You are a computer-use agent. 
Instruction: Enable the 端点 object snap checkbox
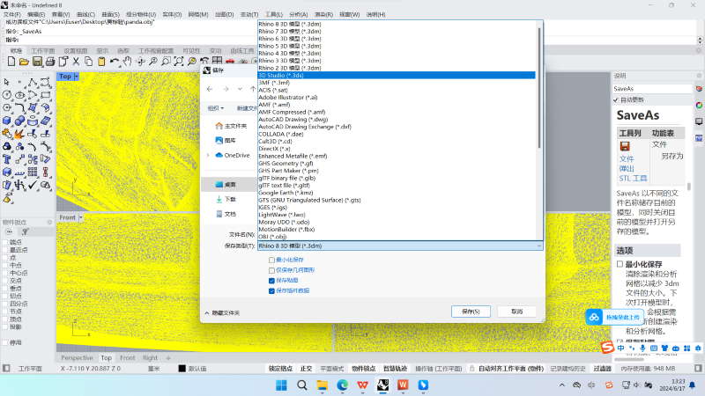[5, 243]
